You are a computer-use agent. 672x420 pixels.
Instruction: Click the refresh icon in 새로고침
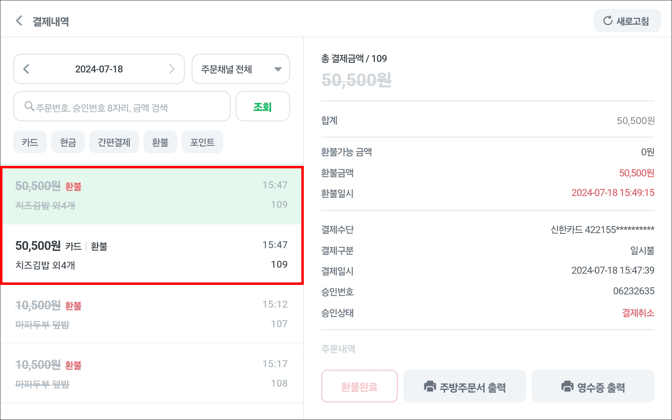(608, 21)
